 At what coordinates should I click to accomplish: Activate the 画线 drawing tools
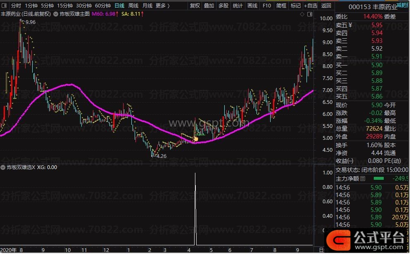point(252,5)
